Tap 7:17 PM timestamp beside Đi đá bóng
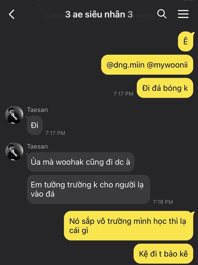 pyautogui.click(x=123, y=94)
